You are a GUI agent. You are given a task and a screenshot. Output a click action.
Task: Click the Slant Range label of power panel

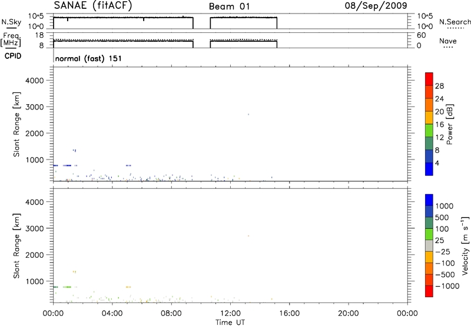(16, 124)
